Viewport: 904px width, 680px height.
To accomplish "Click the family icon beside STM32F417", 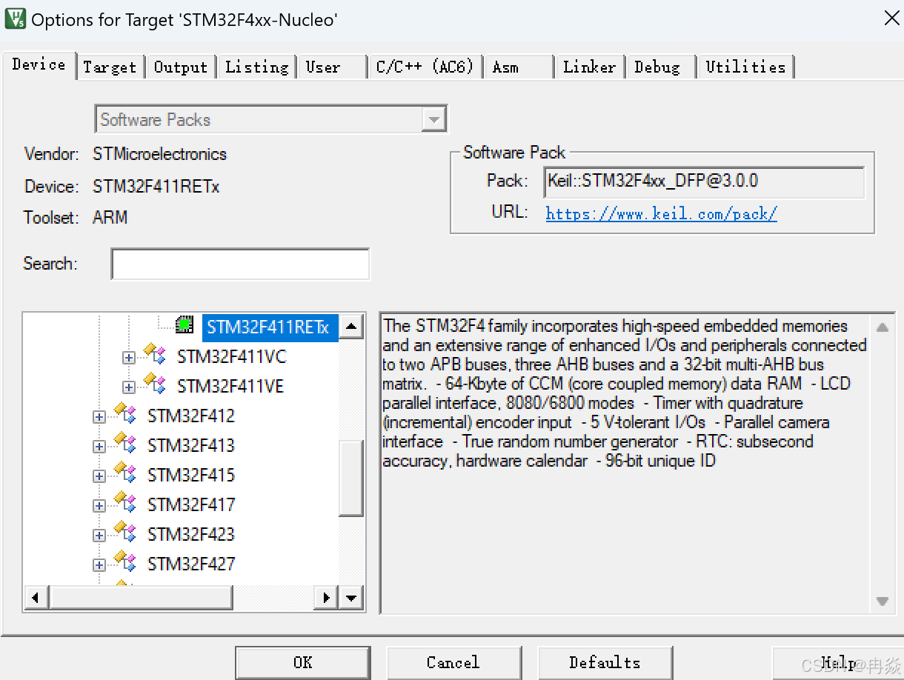I will [125, 501].
